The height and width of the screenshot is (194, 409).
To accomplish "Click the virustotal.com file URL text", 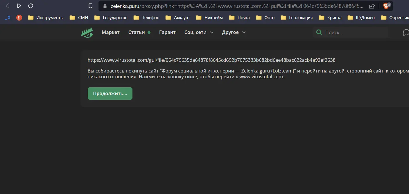I will [x=211, y=60].
